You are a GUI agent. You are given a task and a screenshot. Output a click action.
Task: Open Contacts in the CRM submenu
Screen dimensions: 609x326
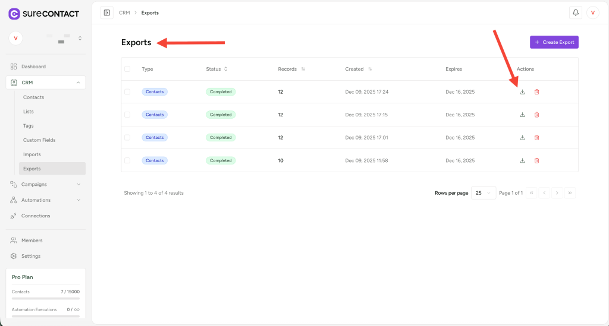(33, 97)
